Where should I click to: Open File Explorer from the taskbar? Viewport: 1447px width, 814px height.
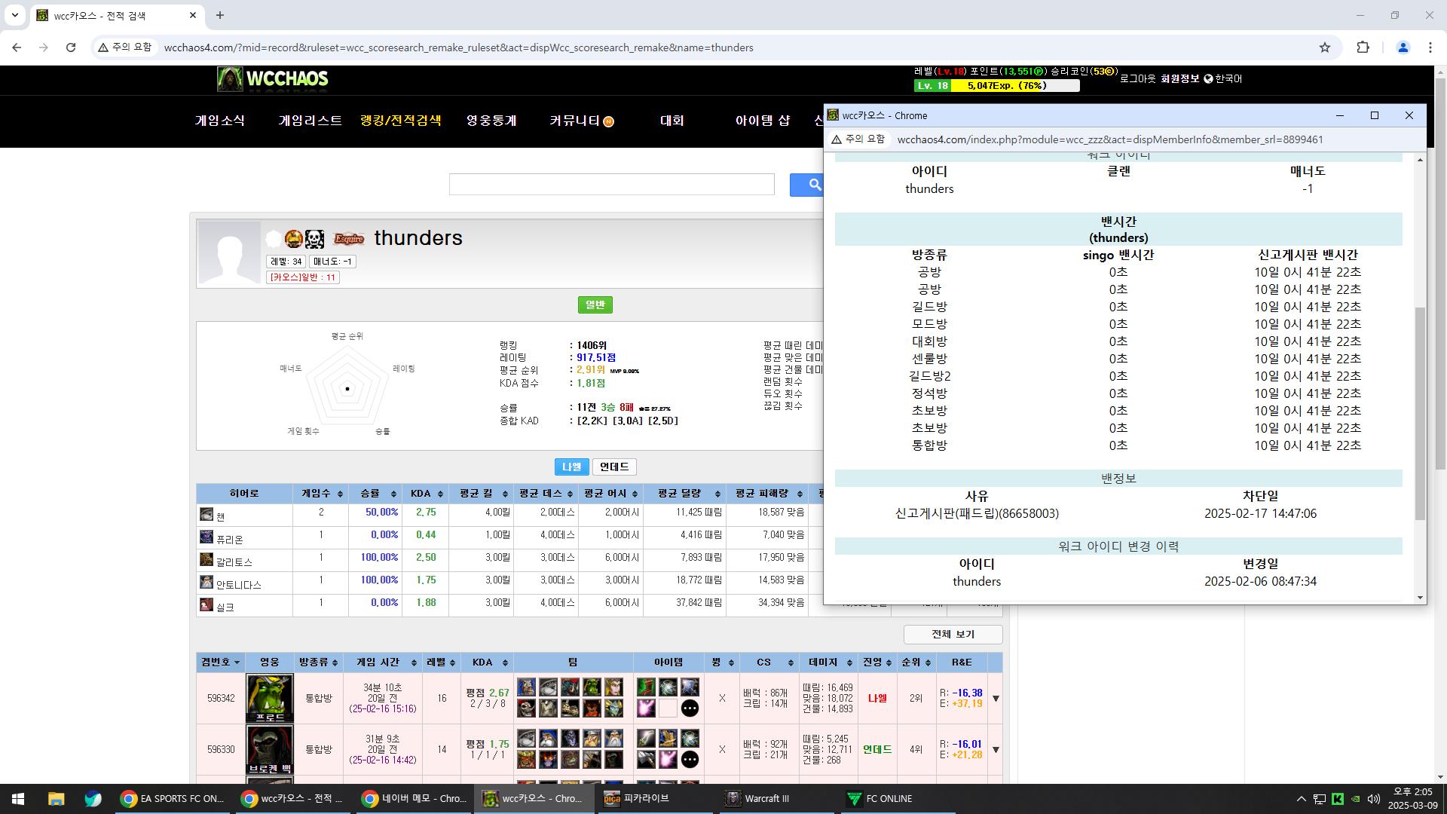click(57, 799)
